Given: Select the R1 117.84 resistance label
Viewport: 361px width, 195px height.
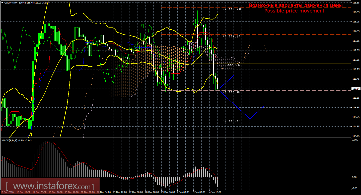Looking at the screenshot, I should click(x=232, y=36).
